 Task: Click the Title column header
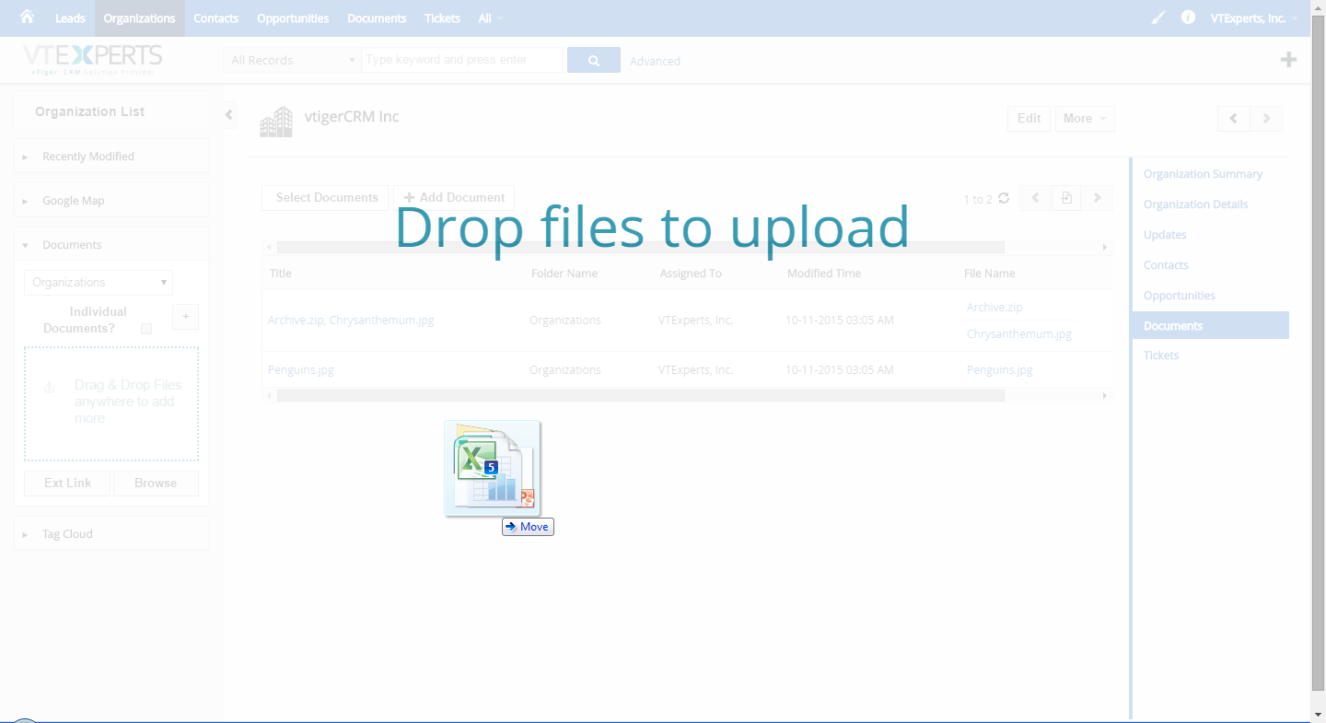pos(280,274)
